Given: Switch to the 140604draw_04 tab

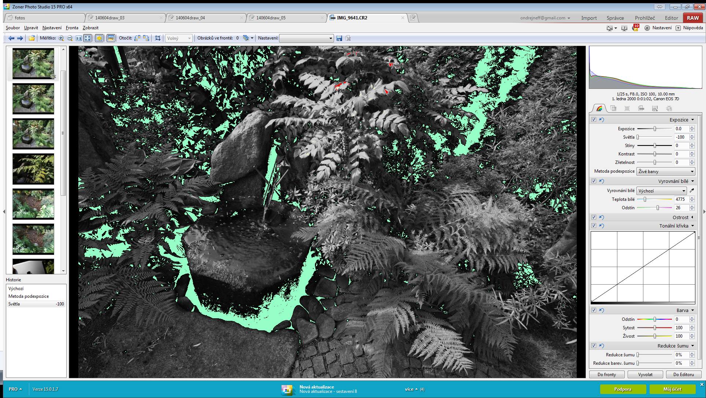Looking at the screenshot, I should (190, 18).
